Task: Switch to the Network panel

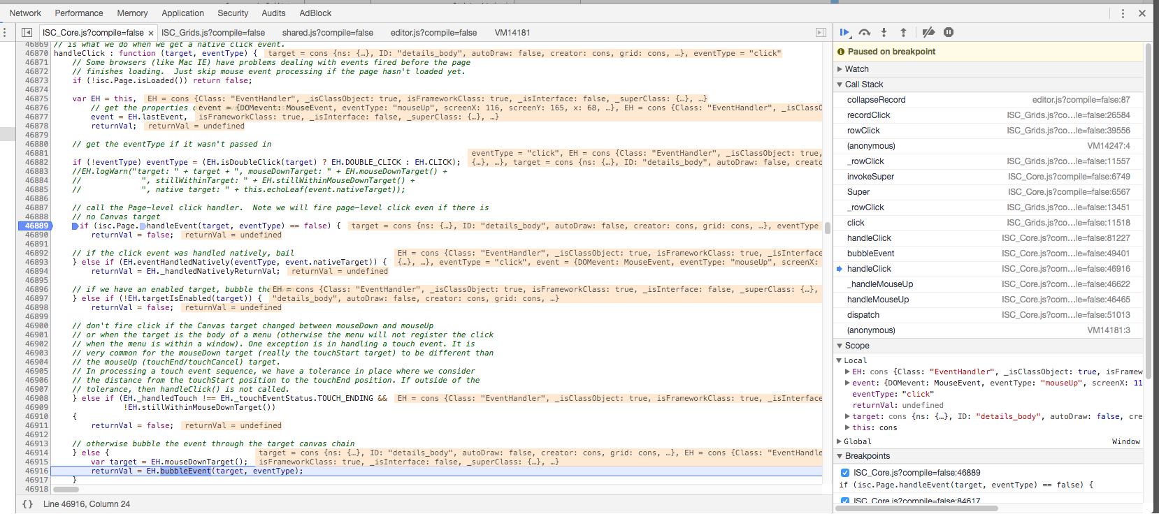Action: pos(25,13)
